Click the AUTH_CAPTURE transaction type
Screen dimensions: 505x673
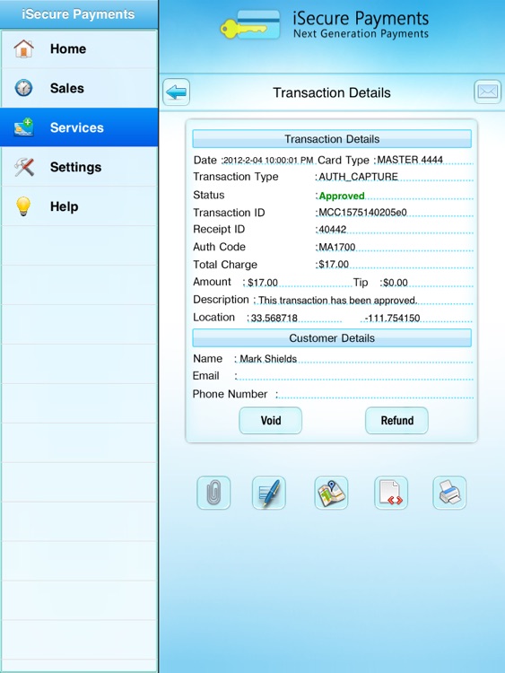(358, 177)
